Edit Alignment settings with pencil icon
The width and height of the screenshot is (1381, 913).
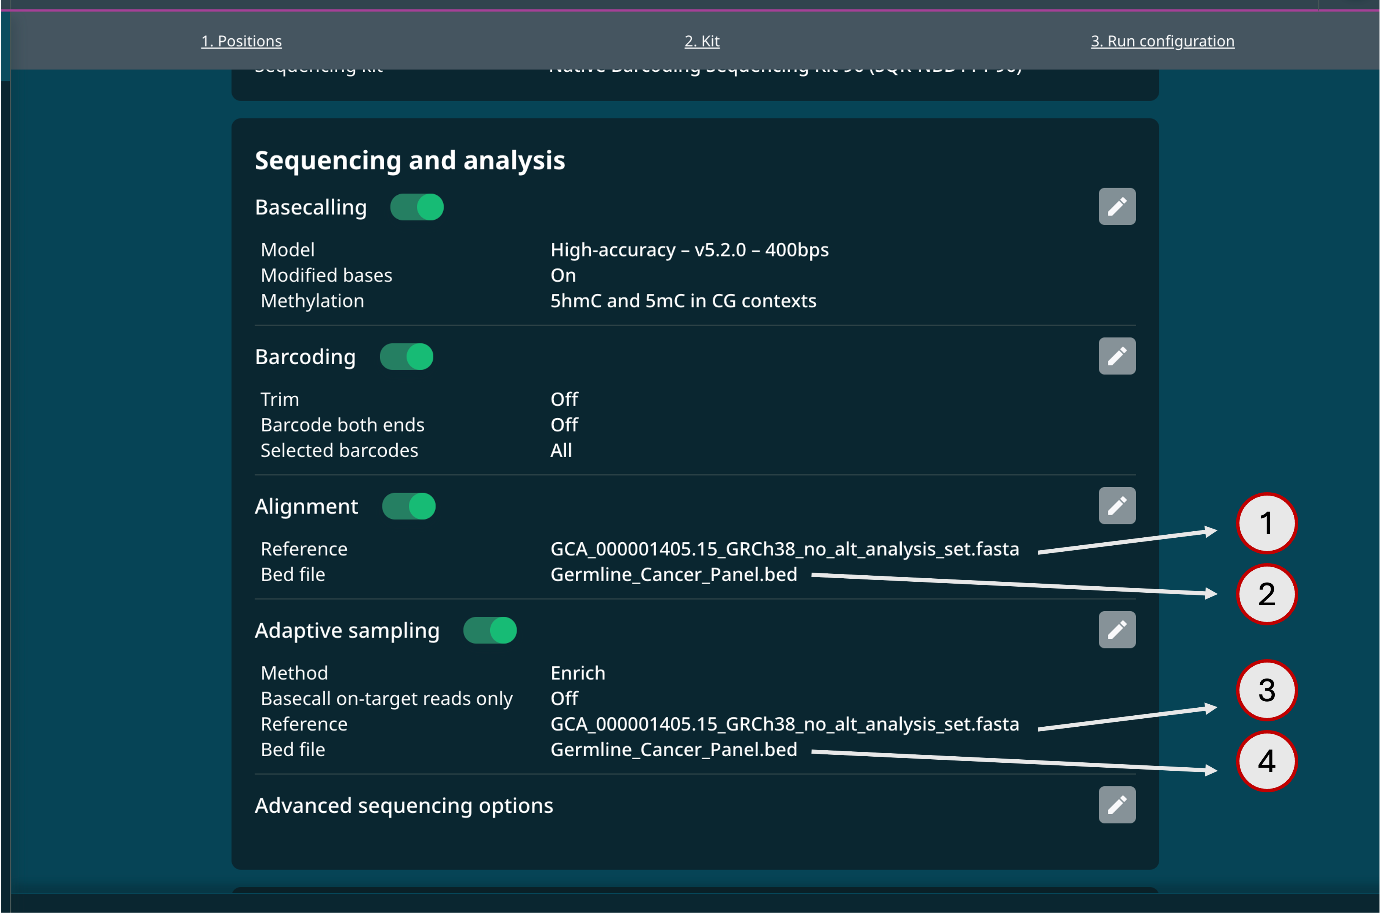tap(1116, 505)
